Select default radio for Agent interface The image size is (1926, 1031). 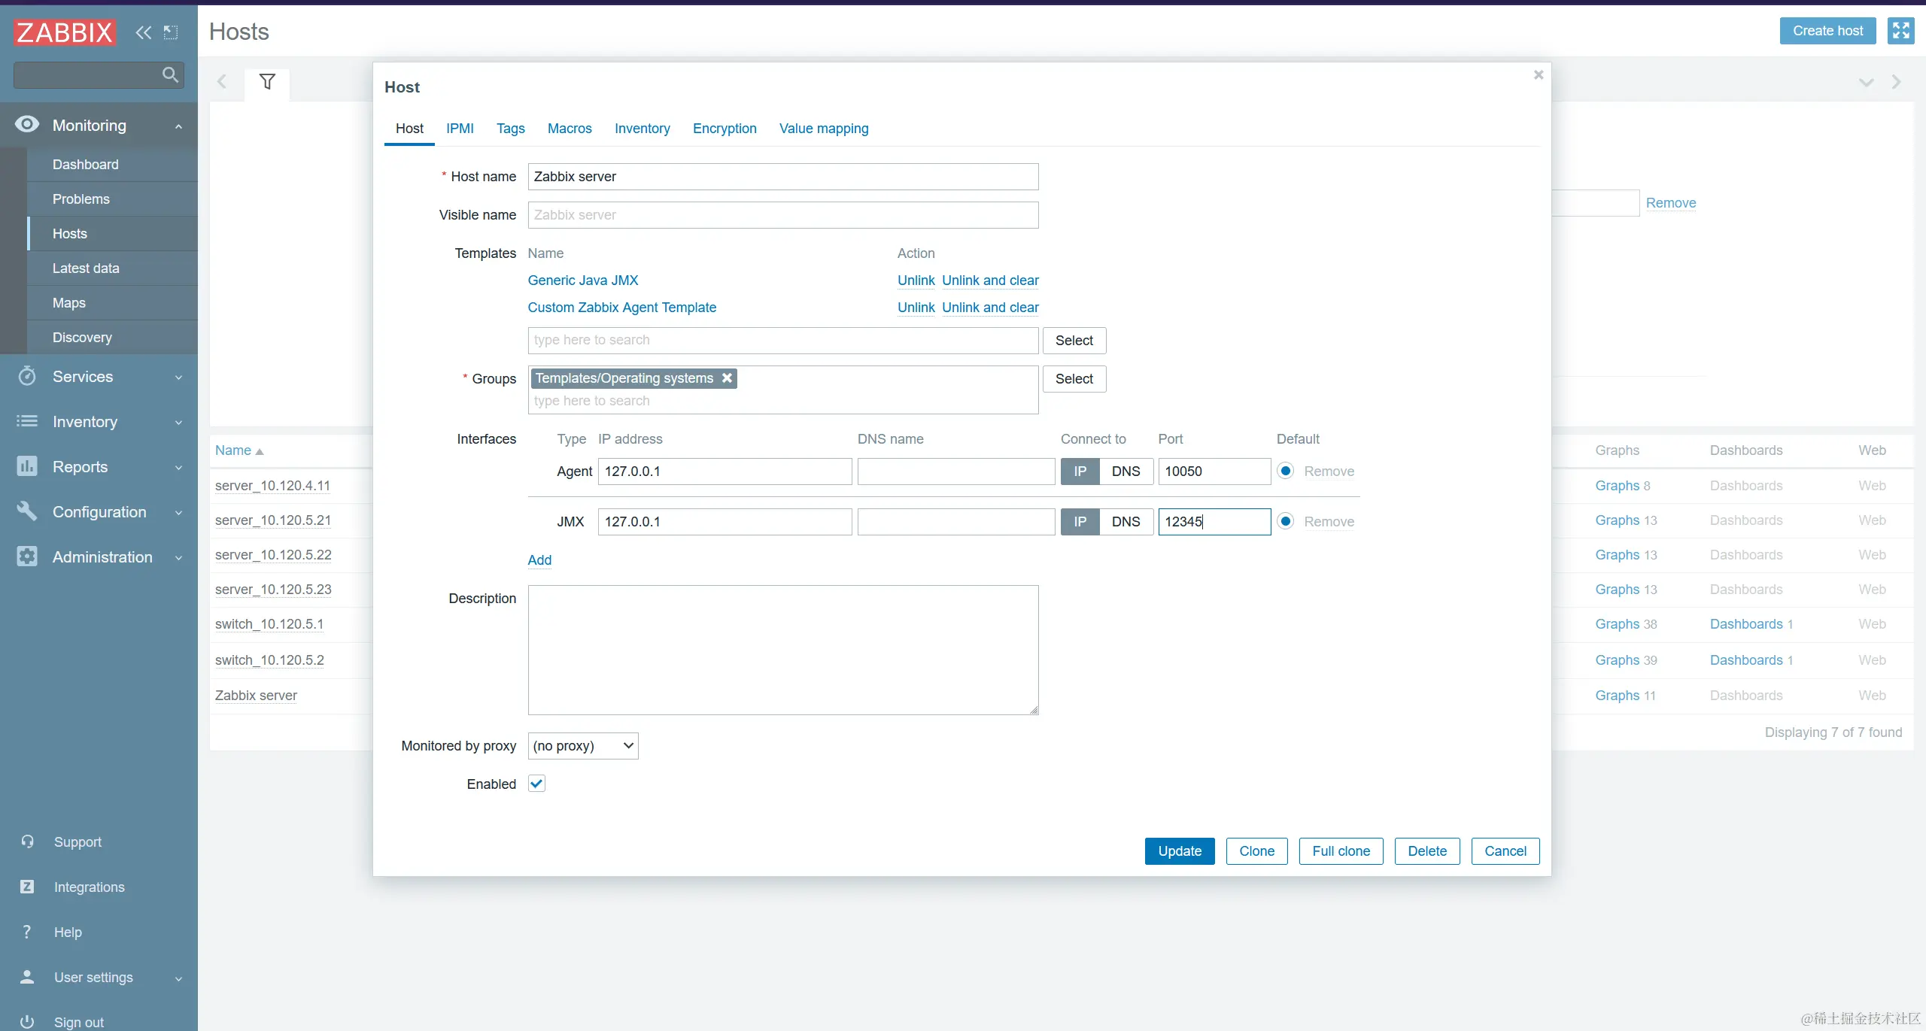pyautogui.click(x=1286, y=471)
